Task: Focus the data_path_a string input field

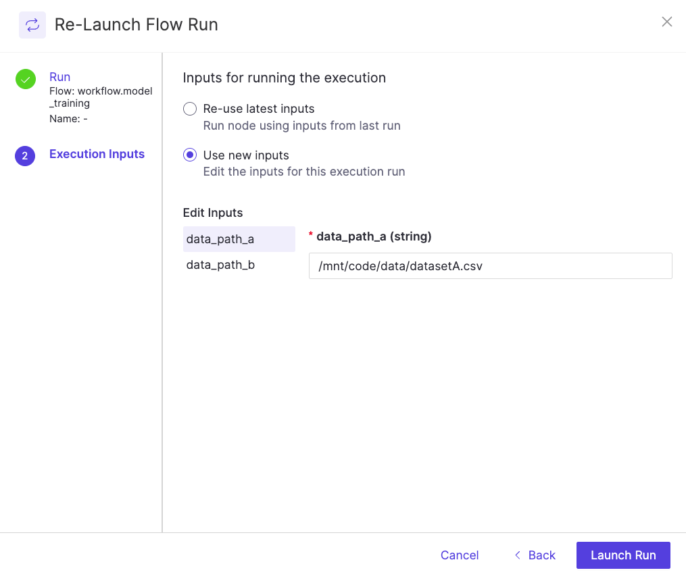Action: tap(491, 266)
